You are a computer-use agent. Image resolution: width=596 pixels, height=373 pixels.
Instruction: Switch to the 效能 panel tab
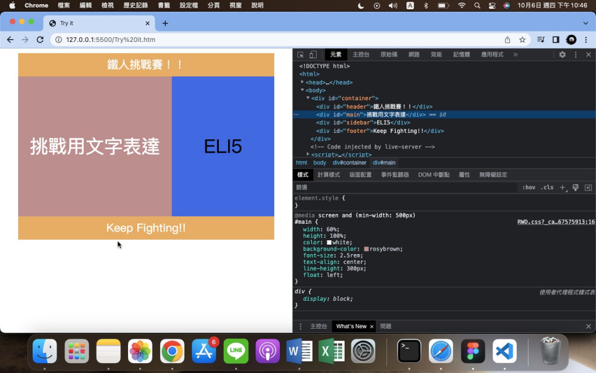(x=436, y=54)
